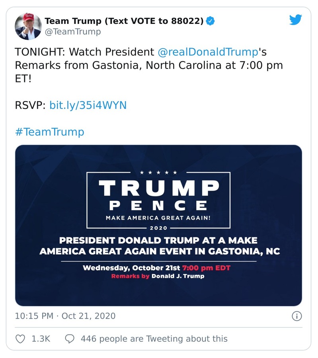Screen dimensions: 318x358
Task: Click the Gastonia, NC event headline in the image
Action: pyautogui.click(x=158, y=246)
